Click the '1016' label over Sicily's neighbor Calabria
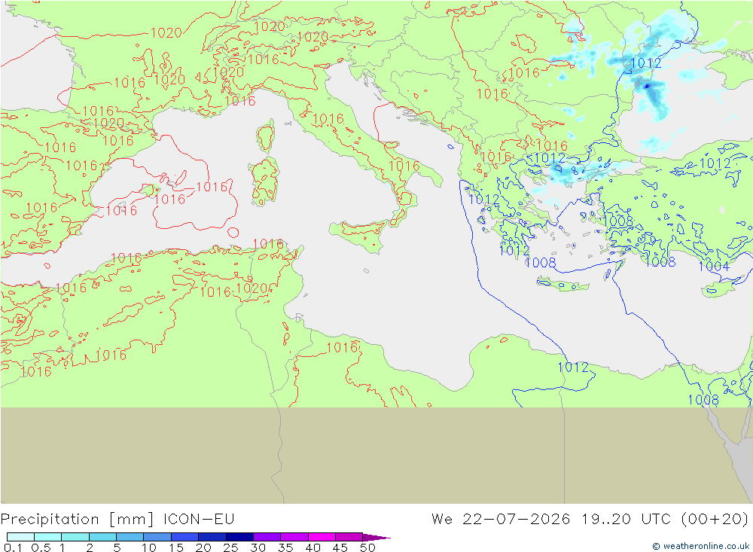This screenshot has width=753, height=552. (x=404, y=166)
